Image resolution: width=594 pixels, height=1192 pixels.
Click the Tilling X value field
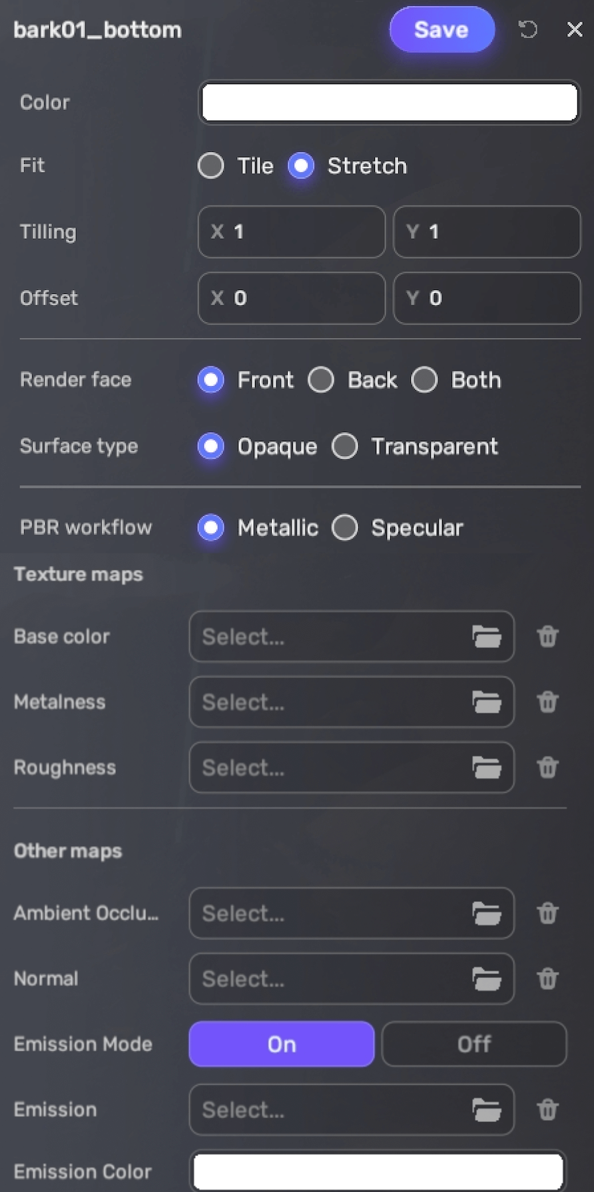click(x=292, y=232)
